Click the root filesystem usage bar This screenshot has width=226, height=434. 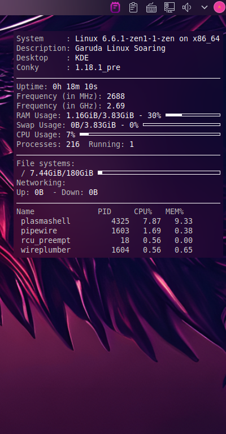pyautogui.click(x=159, y=173)
